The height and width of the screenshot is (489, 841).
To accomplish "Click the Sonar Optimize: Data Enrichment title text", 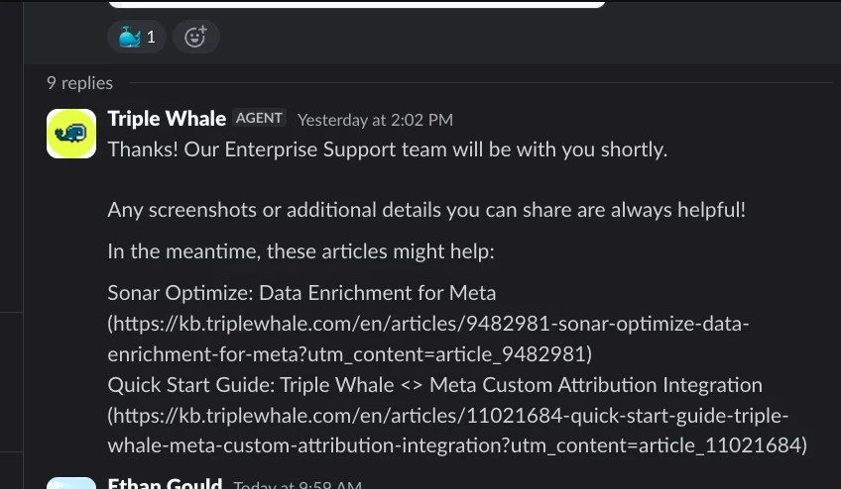I will coord(301,293).
